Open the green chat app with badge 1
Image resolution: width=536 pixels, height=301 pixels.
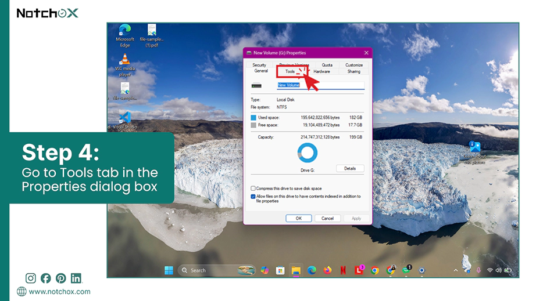click(407, 270)
